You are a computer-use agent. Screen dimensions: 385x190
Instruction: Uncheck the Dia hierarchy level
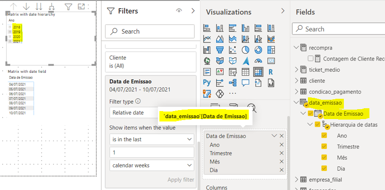click(324, 168)
